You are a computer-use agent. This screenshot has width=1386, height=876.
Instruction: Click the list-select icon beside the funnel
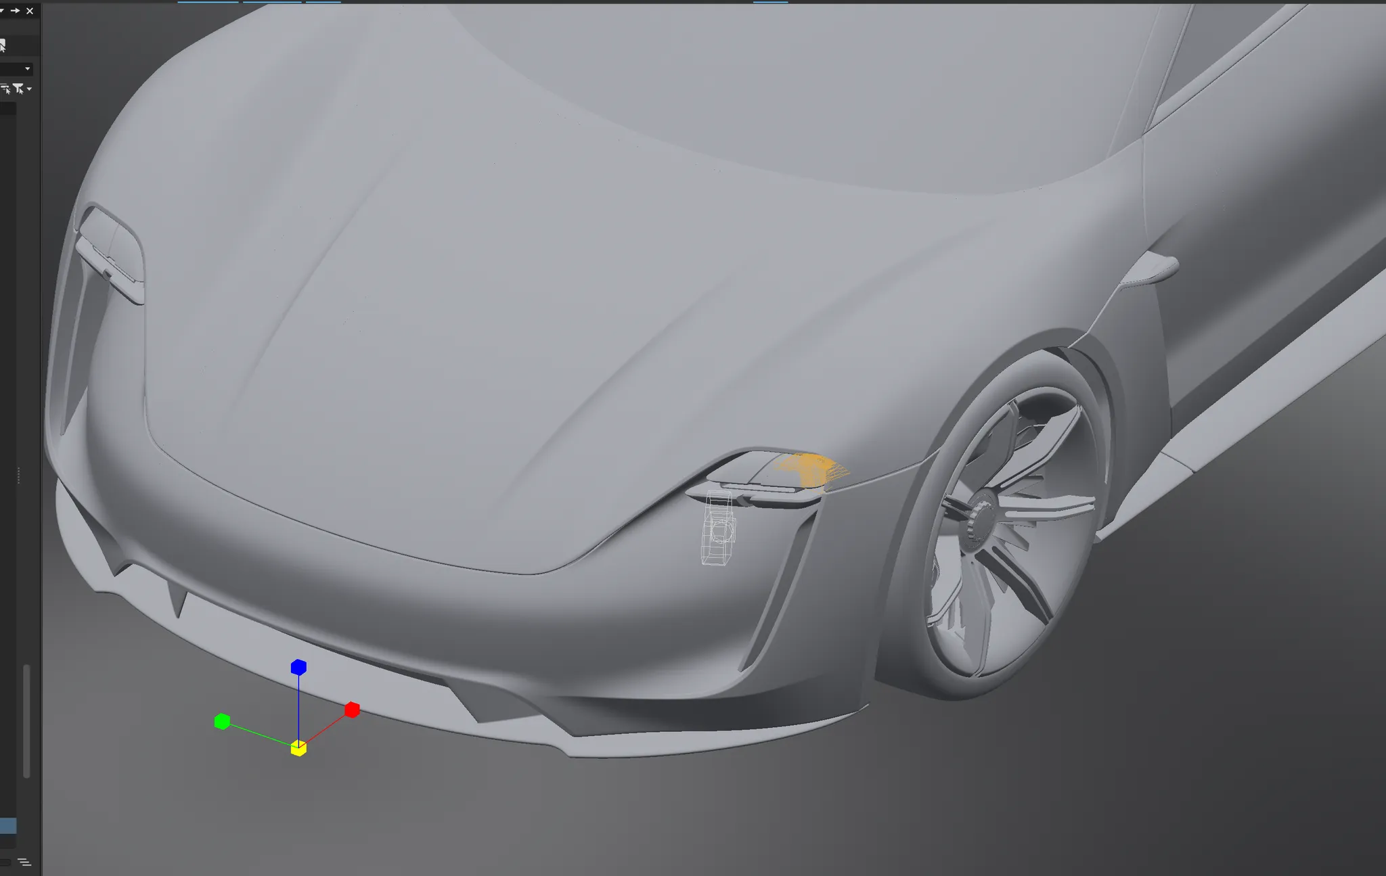pos(5,88)
